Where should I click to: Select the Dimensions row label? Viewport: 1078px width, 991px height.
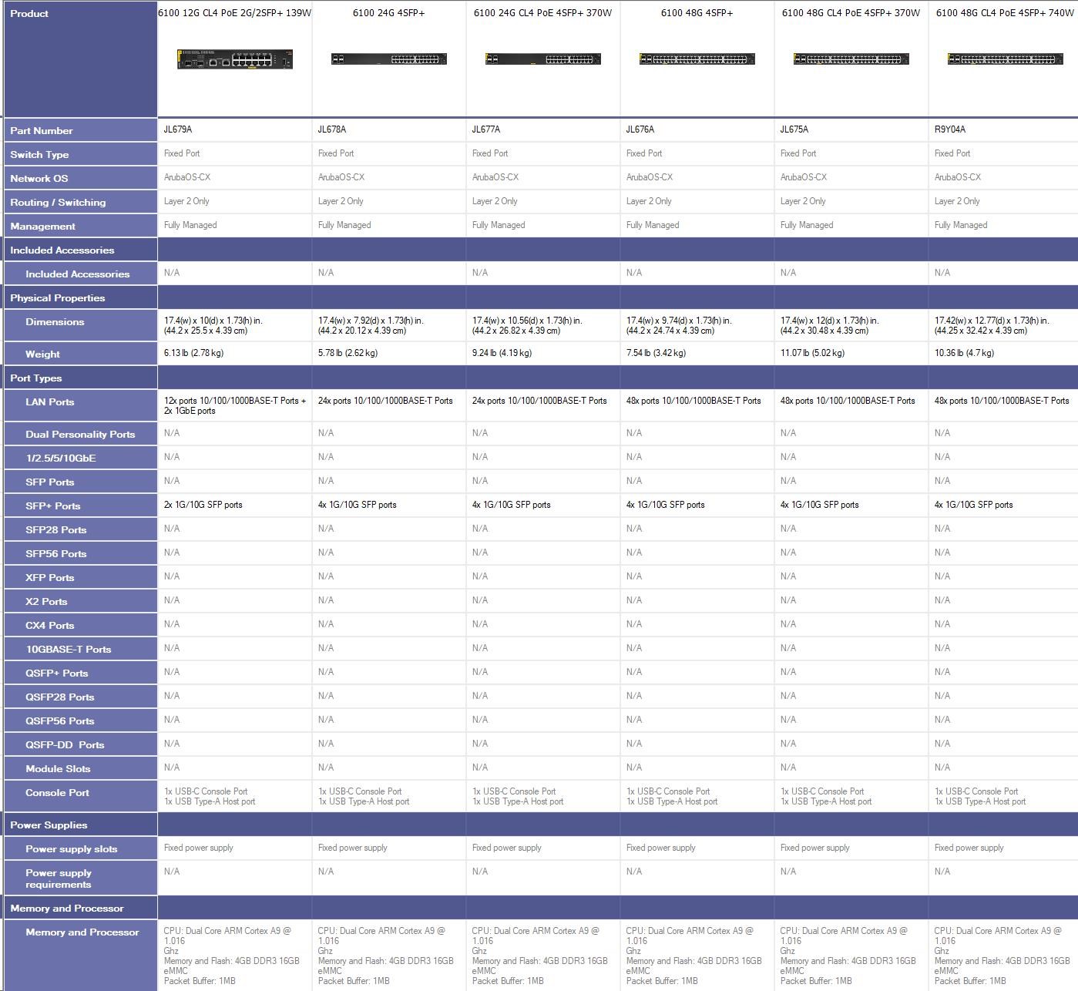pyautogui.click(x=55, y=322)
